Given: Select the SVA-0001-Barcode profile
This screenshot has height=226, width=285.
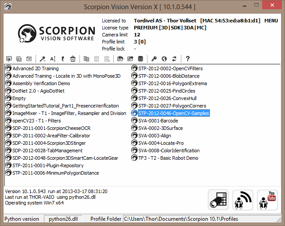Looking at the screenshot, I should 159,121.
